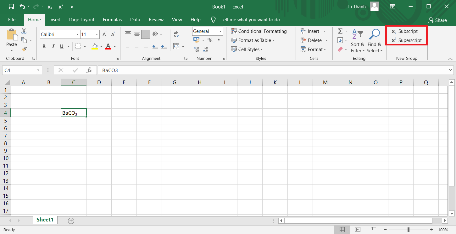This screenshot has width=456, height=234.
Task: Expand the Conditional Formatting menu
Action: point(260,31)
